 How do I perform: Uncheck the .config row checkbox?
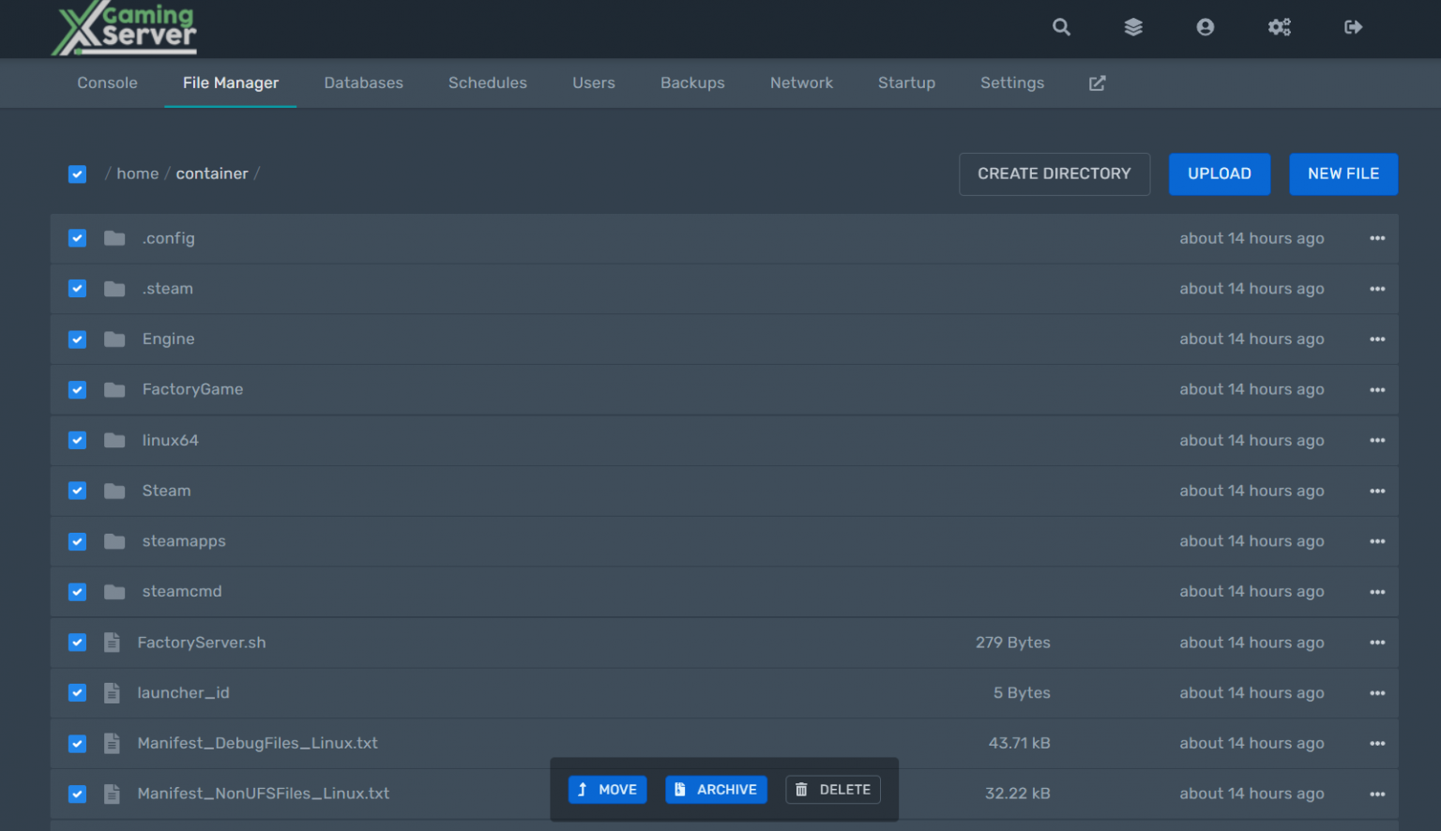[x=77, y=238]
